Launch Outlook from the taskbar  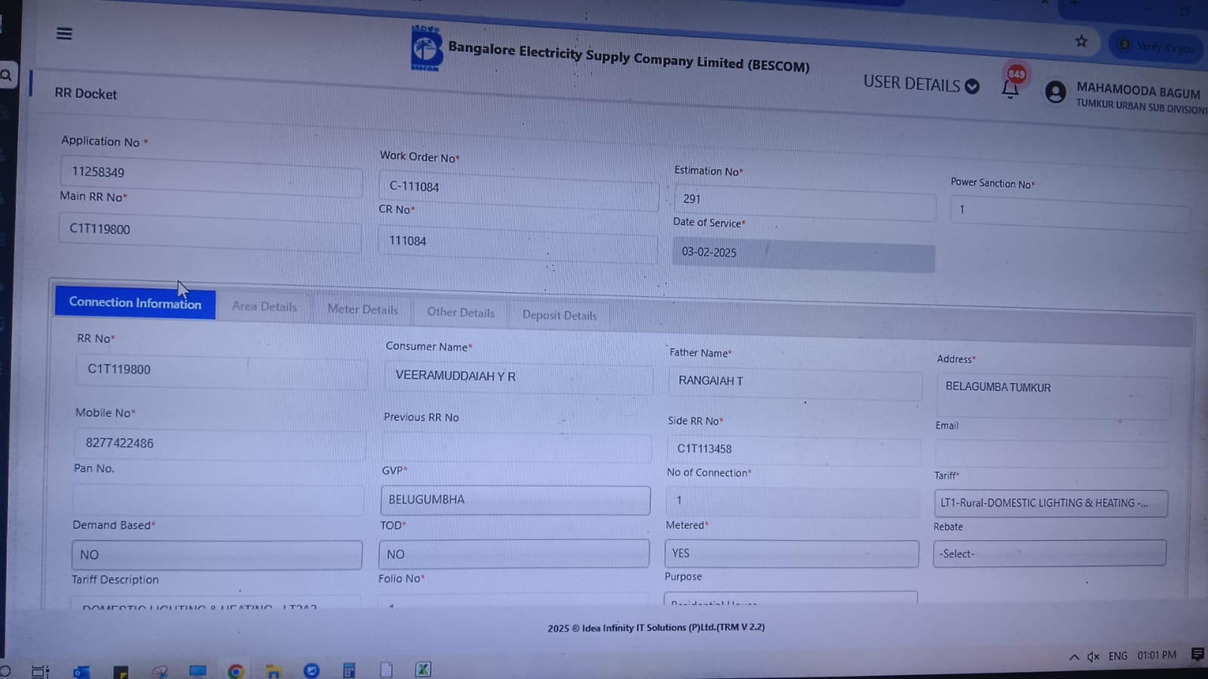click(82, 671)
